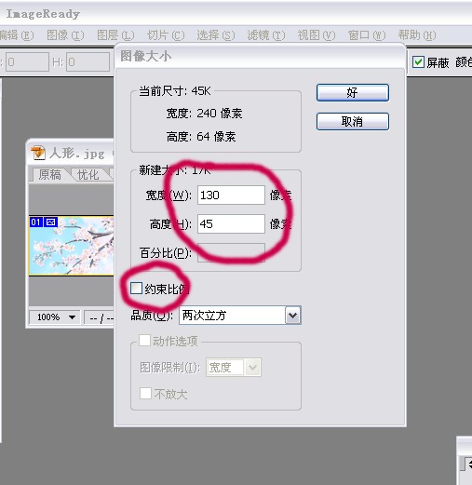The width and height of the screenshot is (472, 485).
Task: Toggle the 动作选项 checkbox
Action: coord(144,341)
